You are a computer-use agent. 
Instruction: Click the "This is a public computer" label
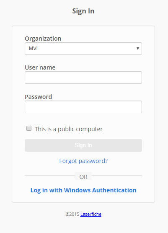[69, 129]
